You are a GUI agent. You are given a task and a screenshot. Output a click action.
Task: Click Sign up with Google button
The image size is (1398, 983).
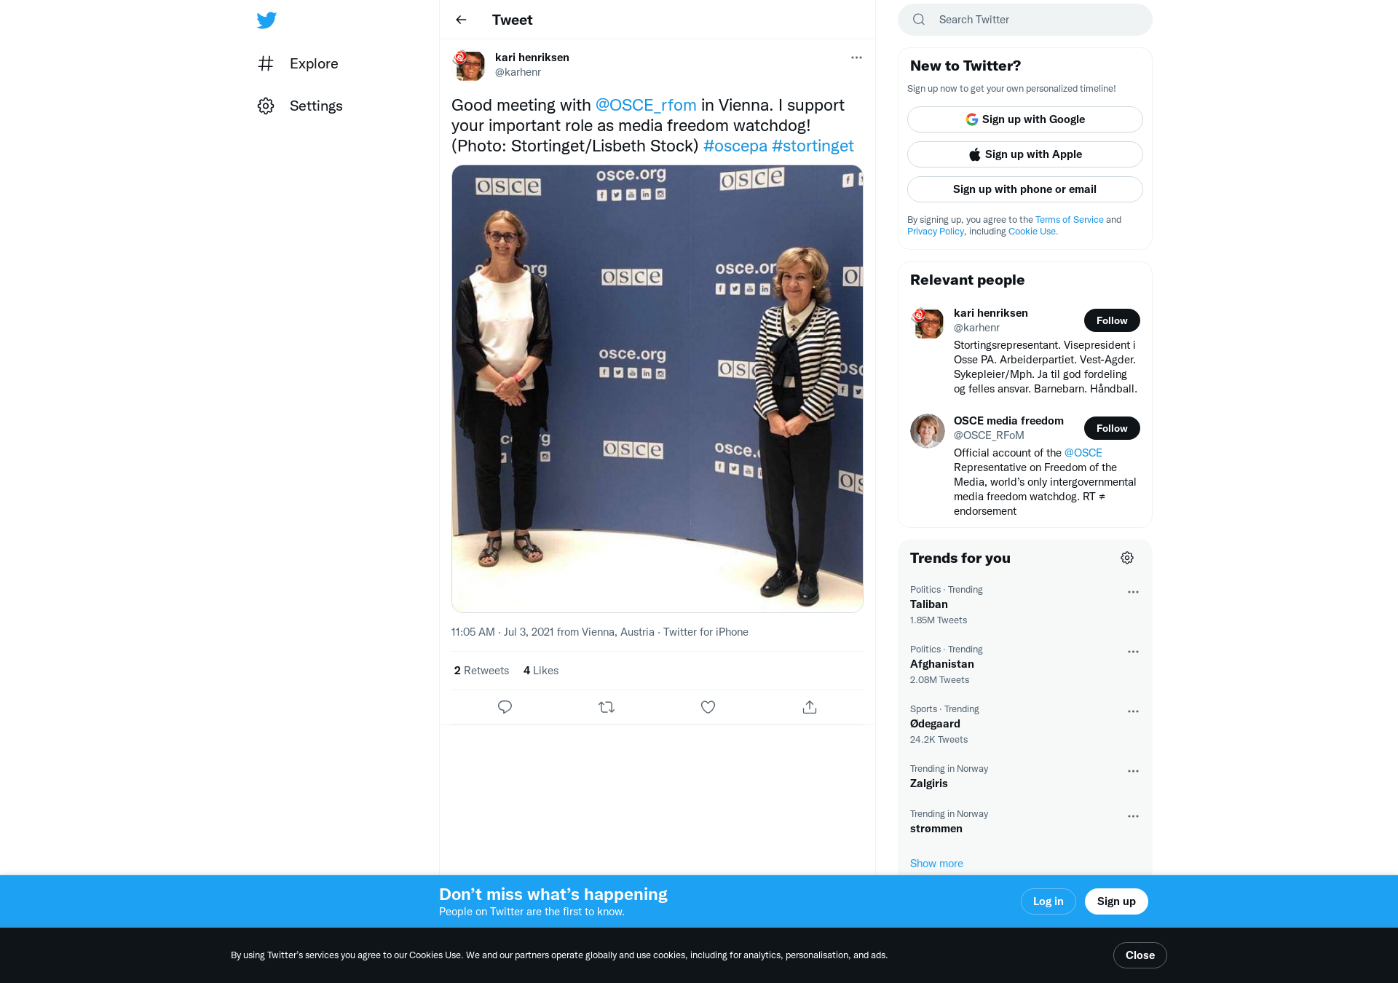[1025, 119]
